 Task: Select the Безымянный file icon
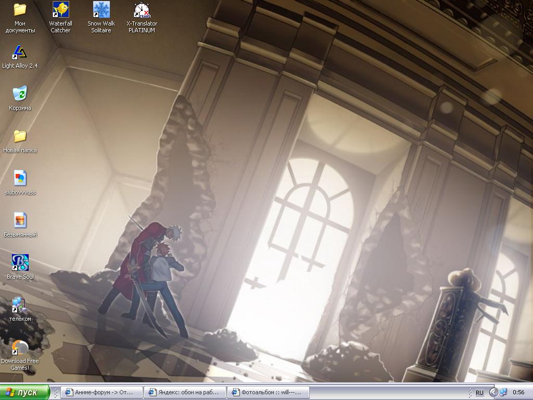(x=20, y=220)
